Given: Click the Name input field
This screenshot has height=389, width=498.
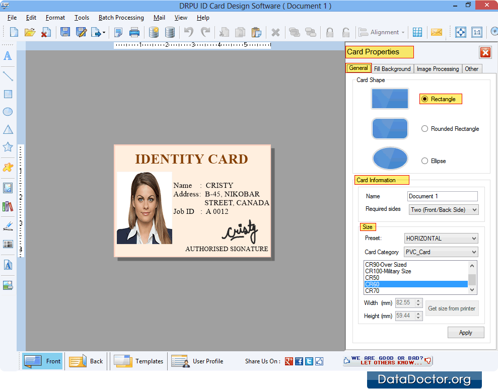Looking at the screenshot, I should tap(443, 196).
